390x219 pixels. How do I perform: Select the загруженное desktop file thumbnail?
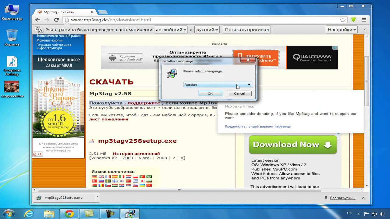click(x=12, y=89)
